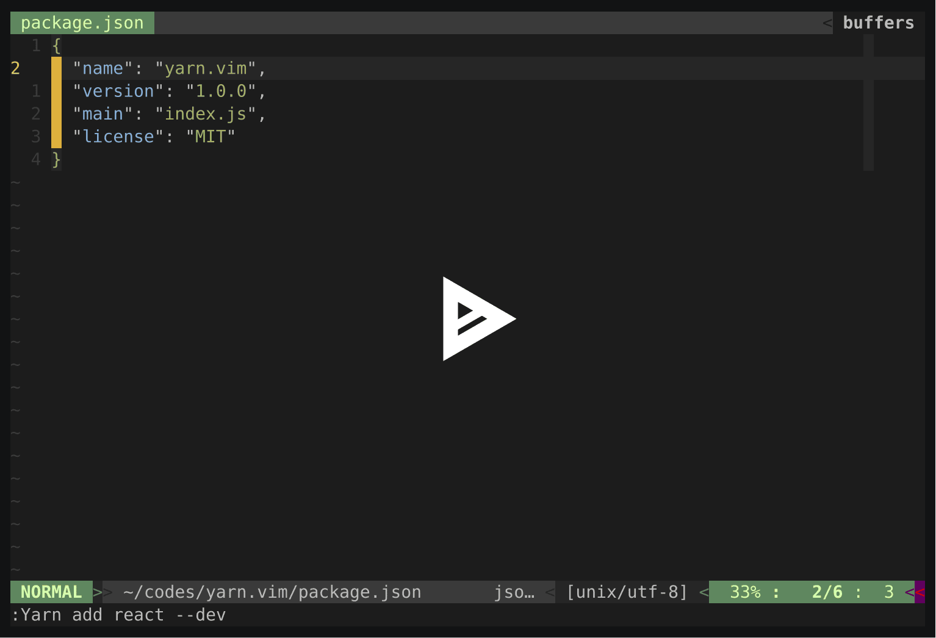
Task: Click the current line number 2 in gutter
Action: coord(15,68)
